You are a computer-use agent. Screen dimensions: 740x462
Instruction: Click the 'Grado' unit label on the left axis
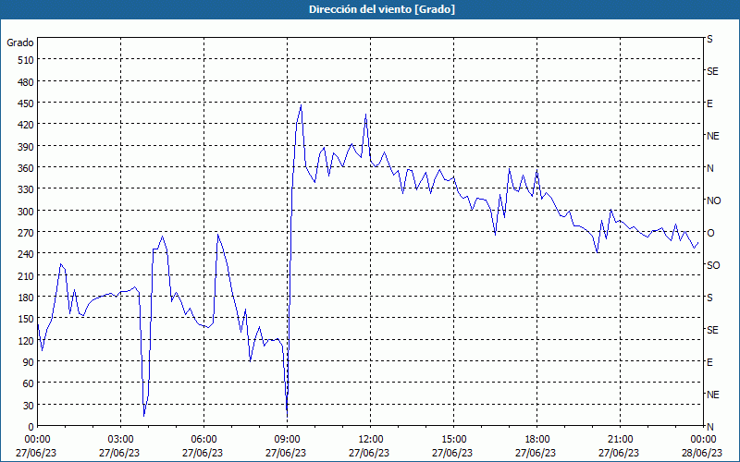pos(20,43)
